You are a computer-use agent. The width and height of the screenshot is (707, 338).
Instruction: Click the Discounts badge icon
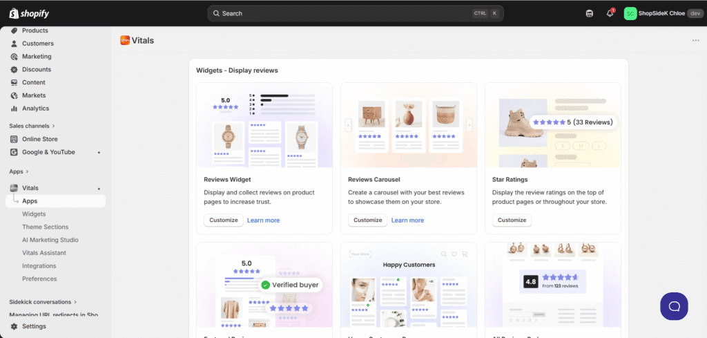tap(14, 70)
